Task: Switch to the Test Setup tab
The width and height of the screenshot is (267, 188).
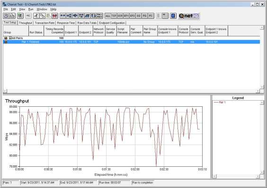Action: tap(10, 23)
